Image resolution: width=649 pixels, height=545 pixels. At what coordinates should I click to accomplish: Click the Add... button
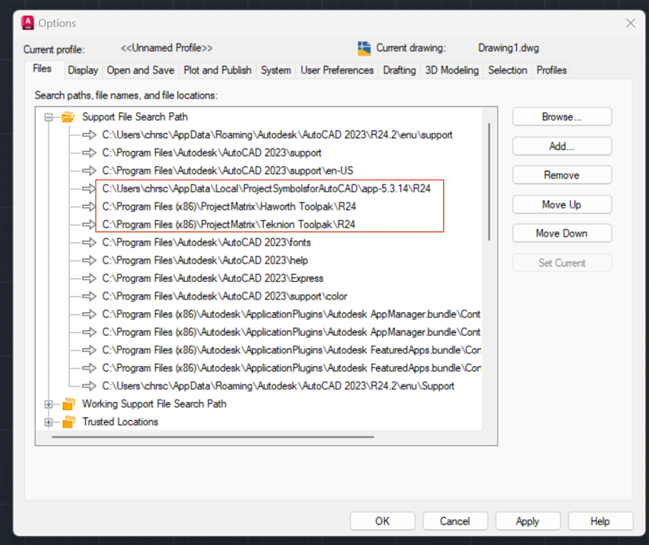562,146
